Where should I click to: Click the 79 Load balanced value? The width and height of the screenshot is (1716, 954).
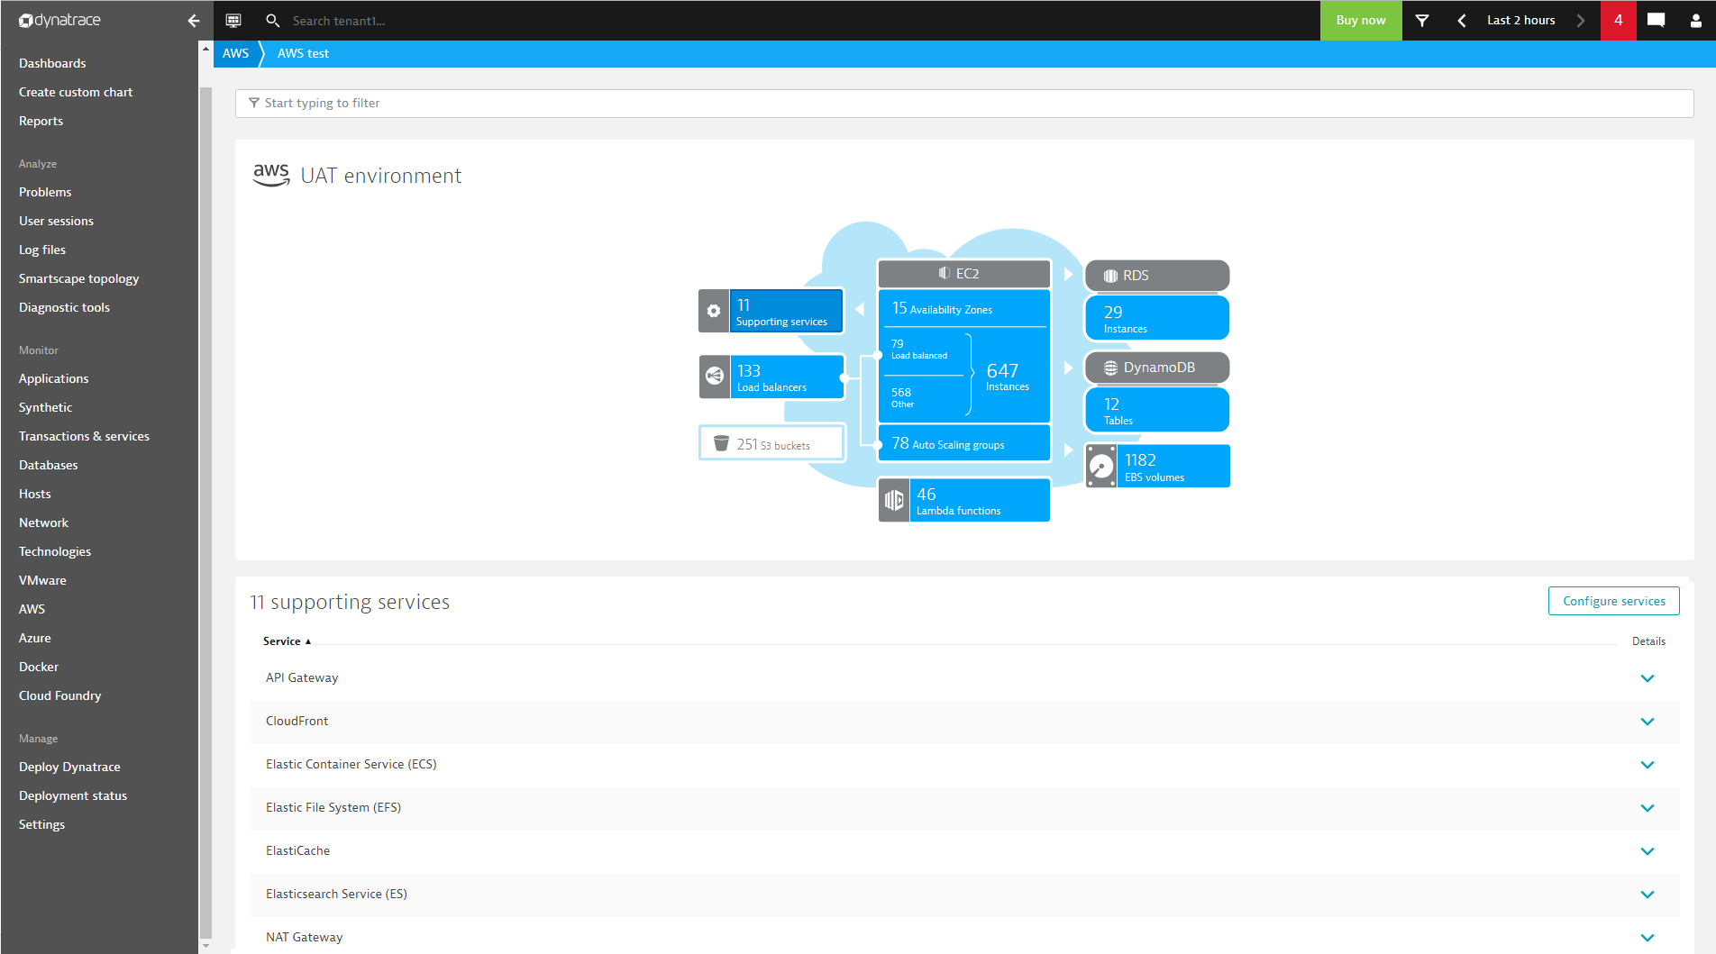[919, 349]
